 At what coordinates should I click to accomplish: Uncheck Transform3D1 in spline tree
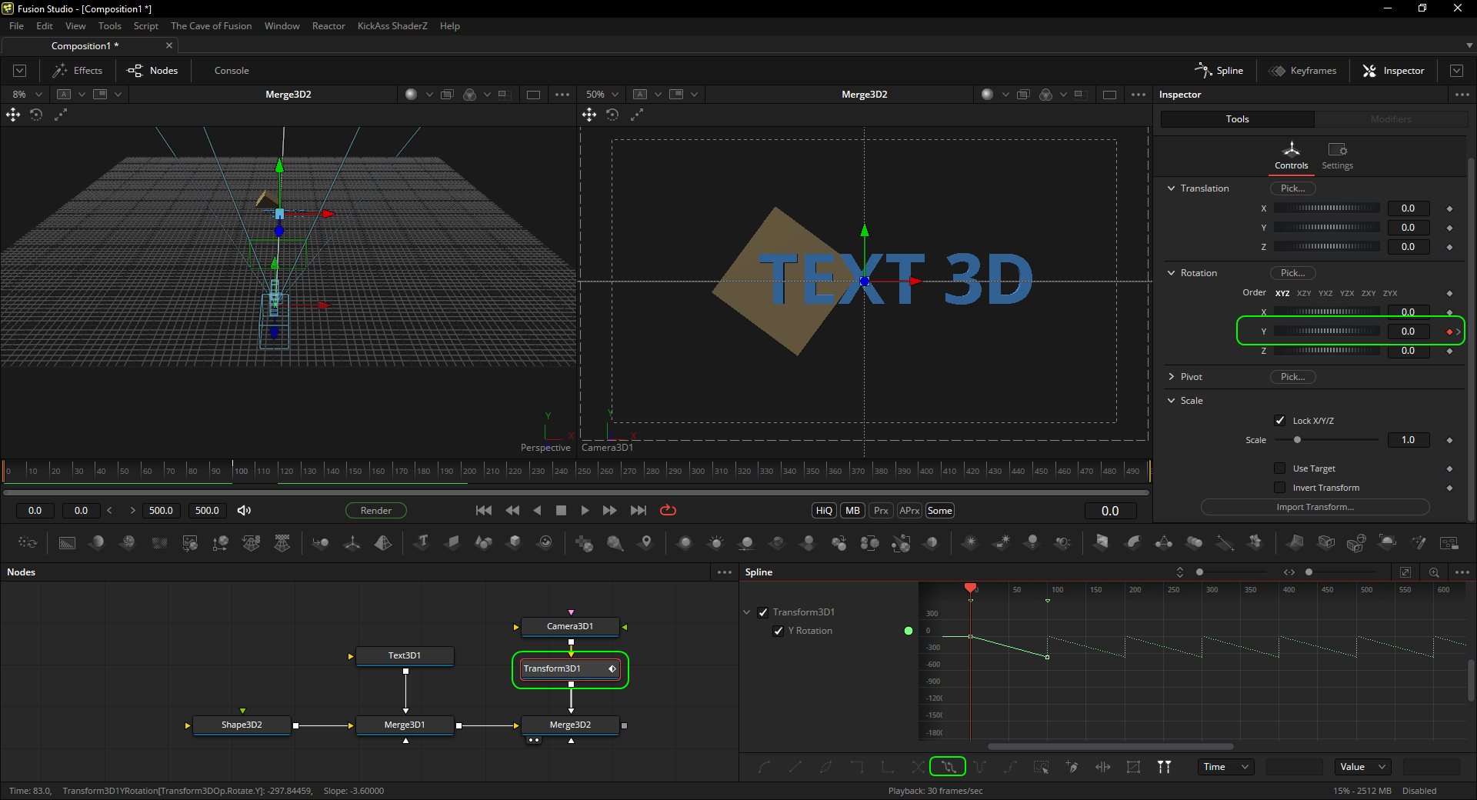(x=763, y=612)
